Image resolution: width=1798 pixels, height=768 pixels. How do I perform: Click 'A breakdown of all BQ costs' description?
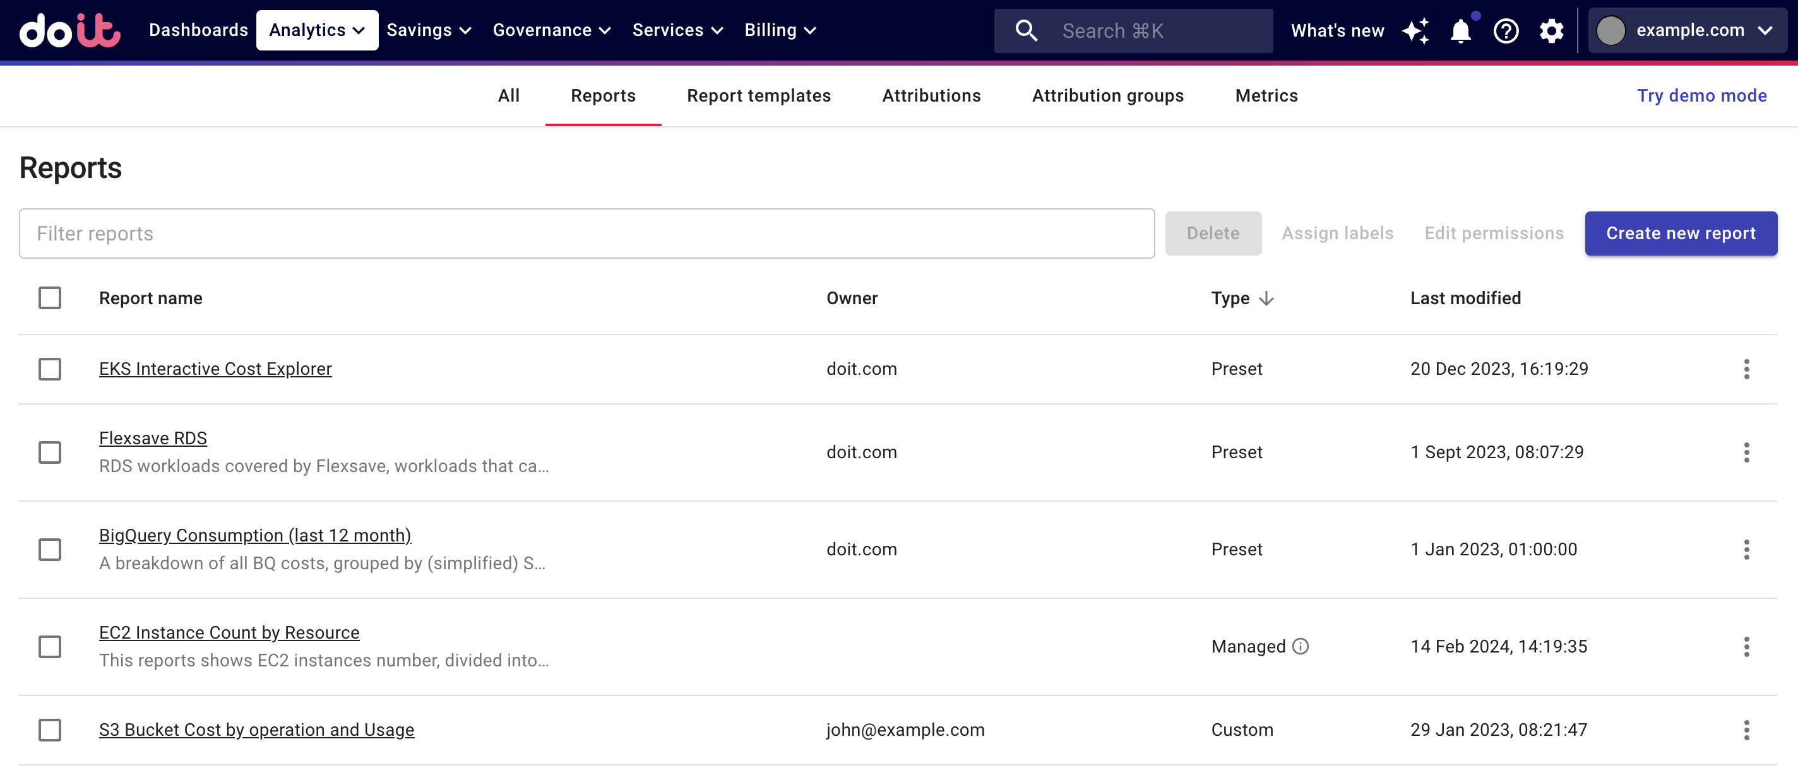(322, 563)
